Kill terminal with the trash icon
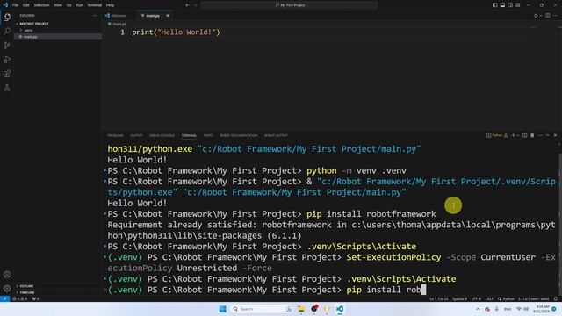Viewport: 562px width, 316px height. click(532, 135)
